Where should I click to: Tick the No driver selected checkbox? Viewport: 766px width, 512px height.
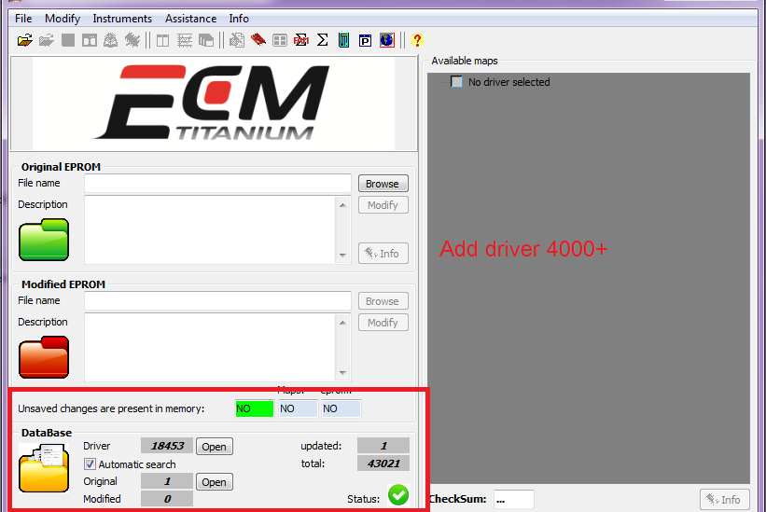pos(456,81)
